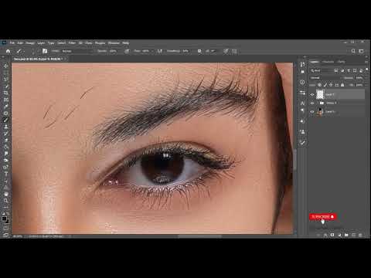Open the workspace switcher at top right
The width and height of the screenshot is (371, 278).
pos(361,51)
